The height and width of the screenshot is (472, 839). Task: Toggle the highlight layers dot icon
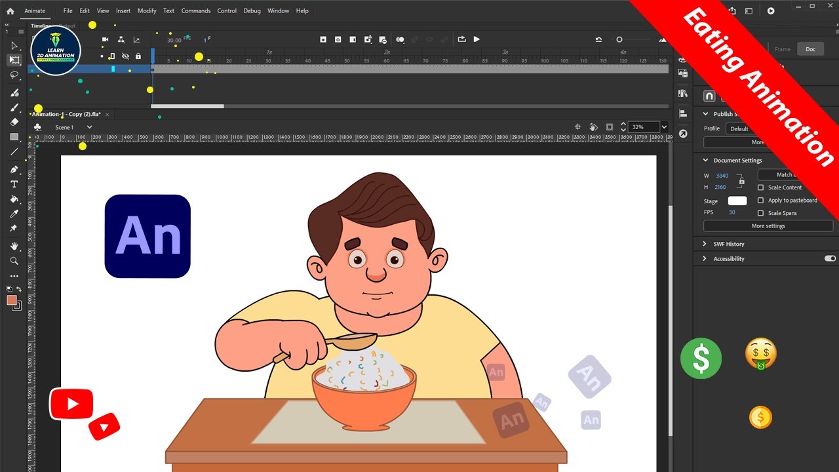[102, 56]
